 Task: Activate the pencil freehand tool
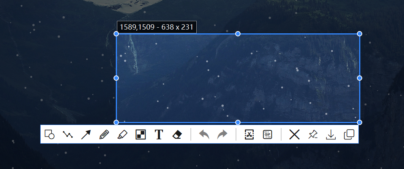[x=104, y=134]
